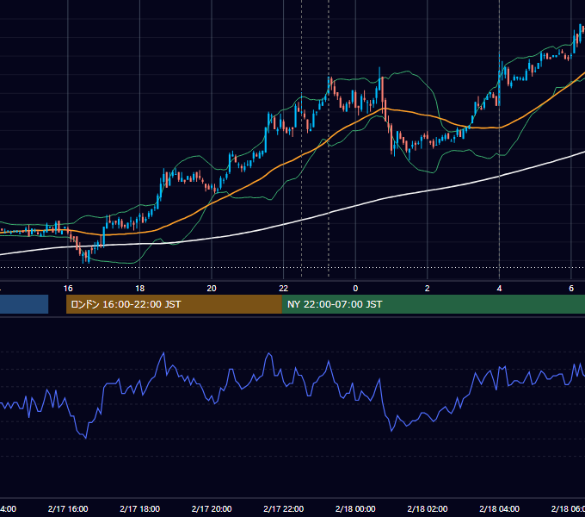Click the 16 hour label on chart axis
Screen dimensions: 585x517
coord(68,289)
